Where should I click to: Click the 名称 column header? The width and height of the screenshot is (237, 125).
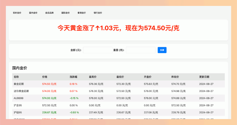[x=16, y=77]
